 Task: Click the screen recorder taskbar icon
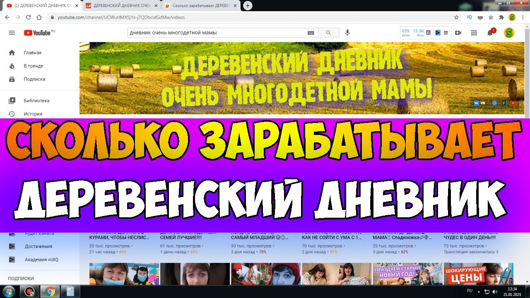29,291
